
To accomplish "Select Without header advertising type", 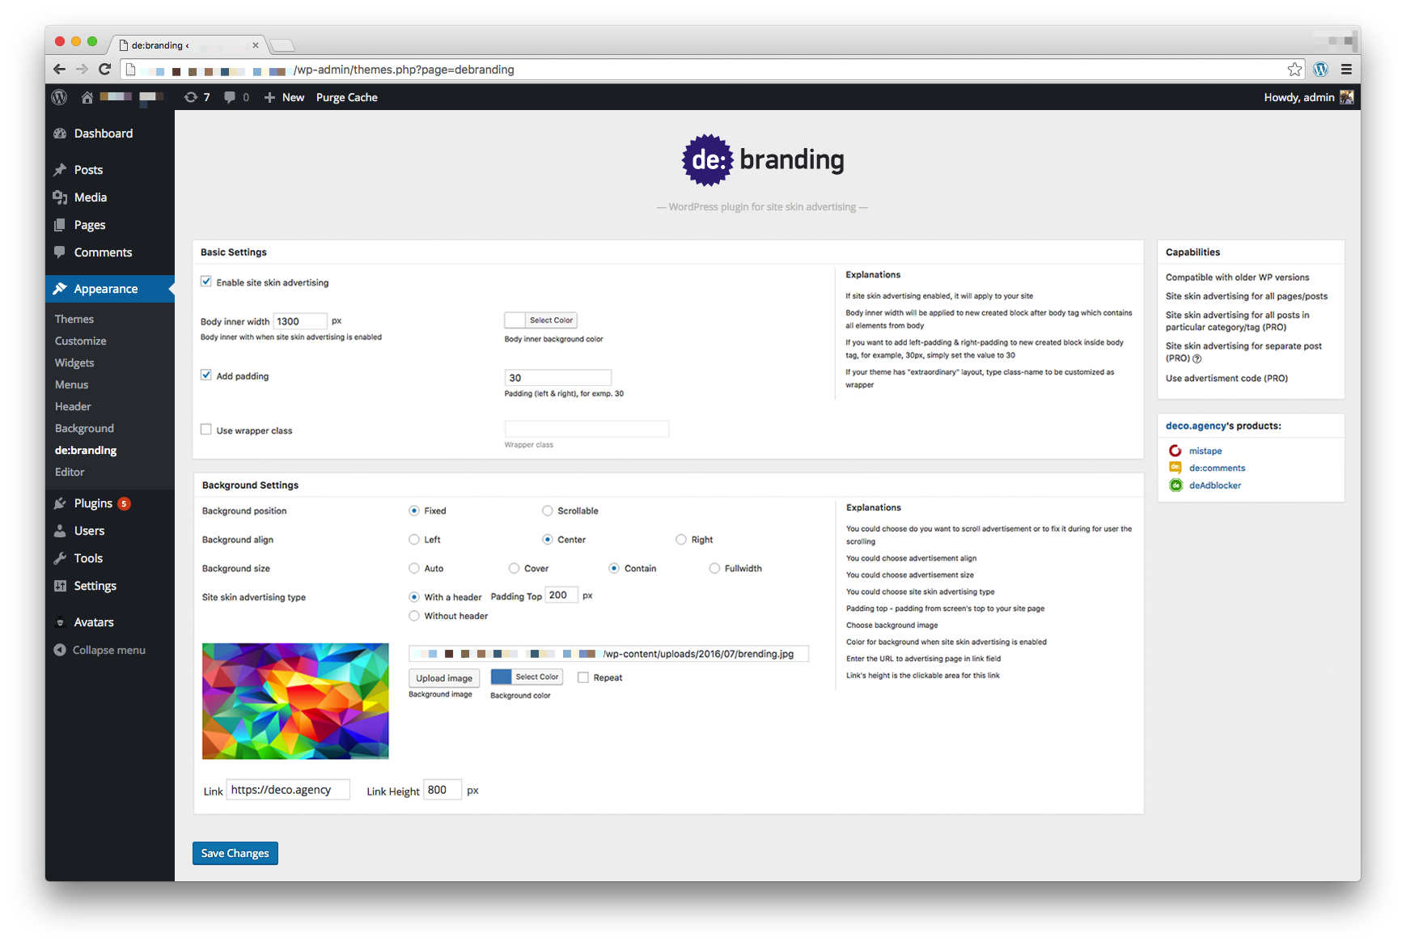I will pos(414,616).
